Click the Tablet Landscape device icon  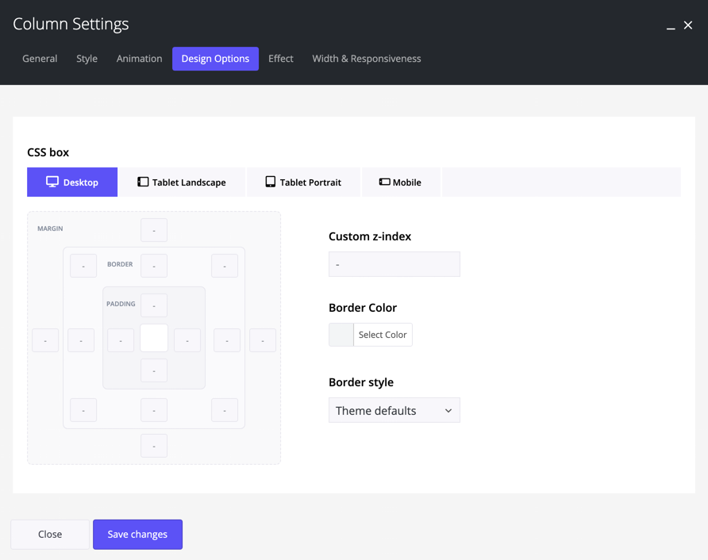point(143,182)
